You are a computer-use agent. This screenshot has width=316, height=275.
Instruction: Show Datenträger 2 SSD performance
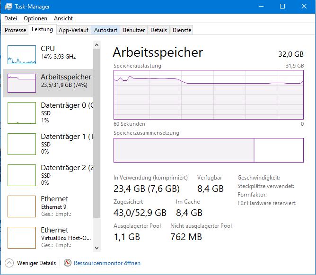(22, 176)
